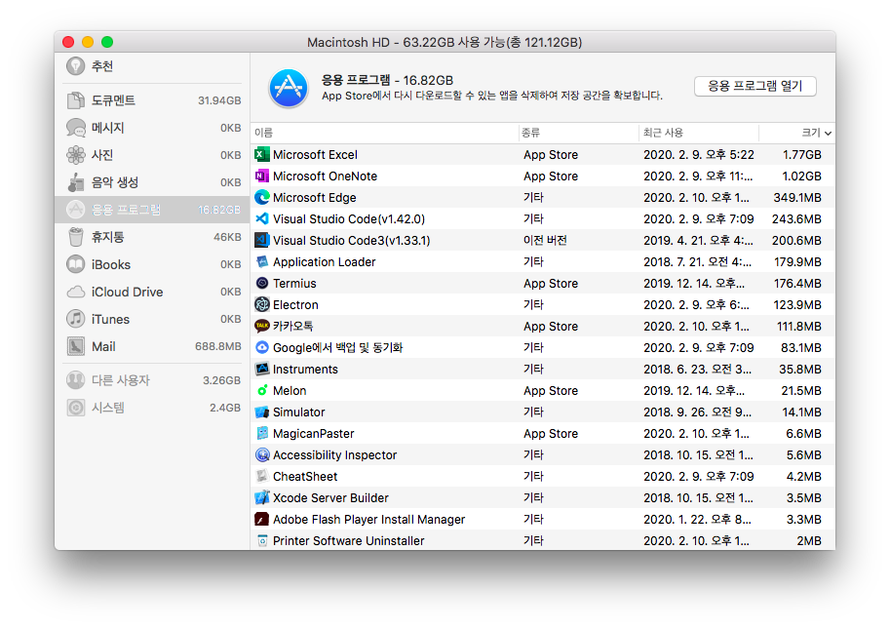Click the yellow minimize window button
890x628 pixels.
coord(88,42)
